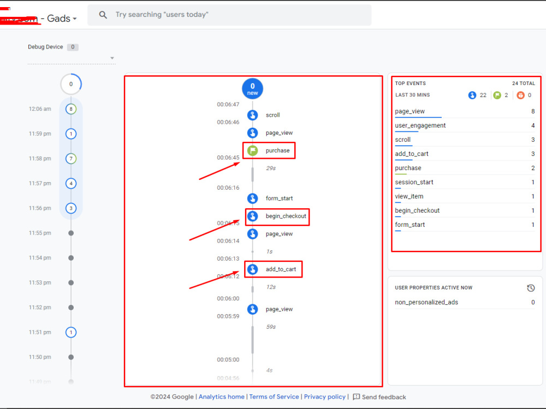This screenshot has width=546, height=409.
Task: Open the page_view event icon at 00:06:46
Action: tap(252, 133)
